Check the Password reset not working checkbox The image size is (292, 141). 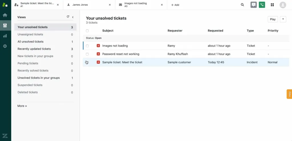pos(87,54)
